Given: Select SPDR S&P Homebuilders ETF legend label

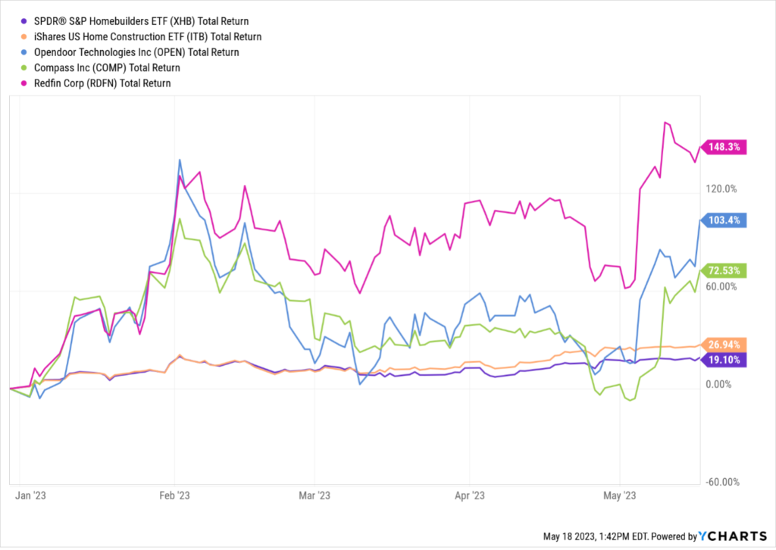Looking at the screenshot, I should 132,21.
